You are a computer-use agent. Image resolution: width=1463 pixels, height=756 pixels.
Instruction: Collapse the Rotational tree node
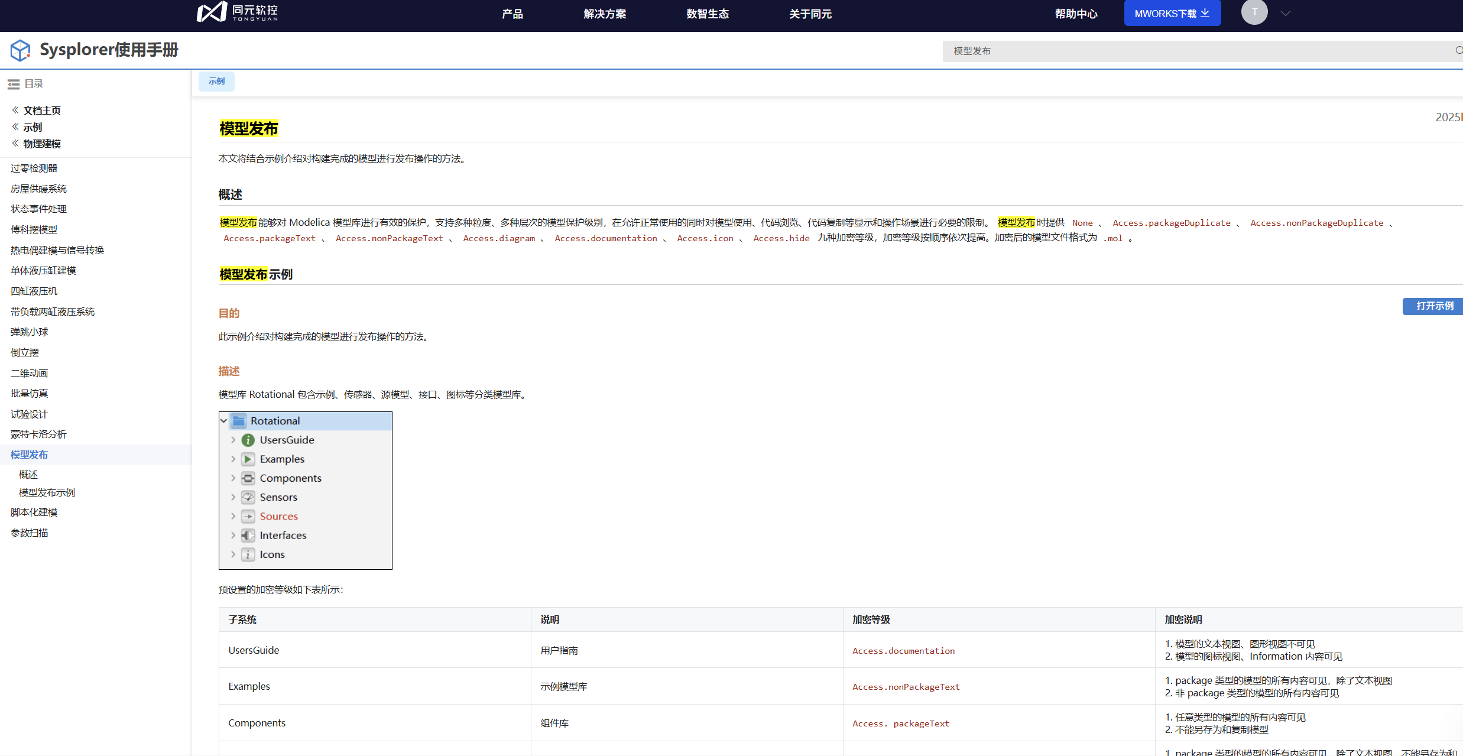click(224, 421)
